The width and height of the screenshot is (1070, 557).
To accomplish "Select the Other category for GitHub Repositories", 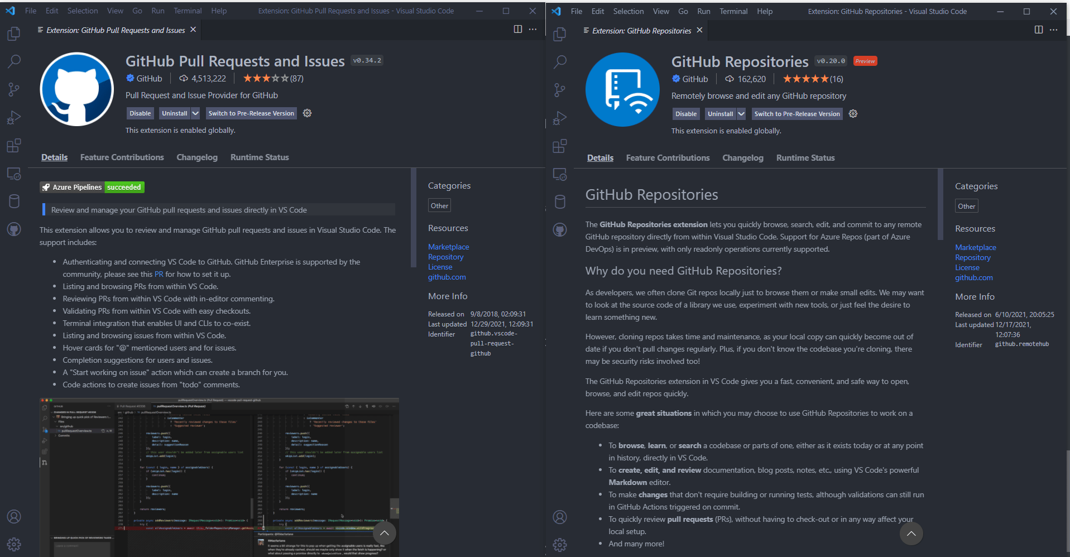I will coord(967,206).
